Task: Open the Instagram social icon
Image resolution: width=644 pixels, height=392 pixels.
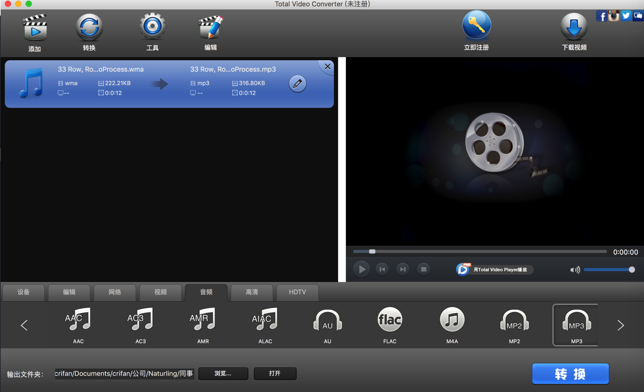Action: click(x=614, y=16)
